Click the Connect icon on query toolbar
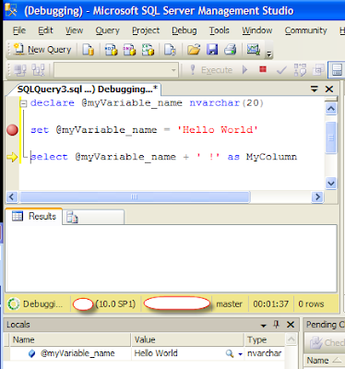Screen dimensions: 345x369 20,70
